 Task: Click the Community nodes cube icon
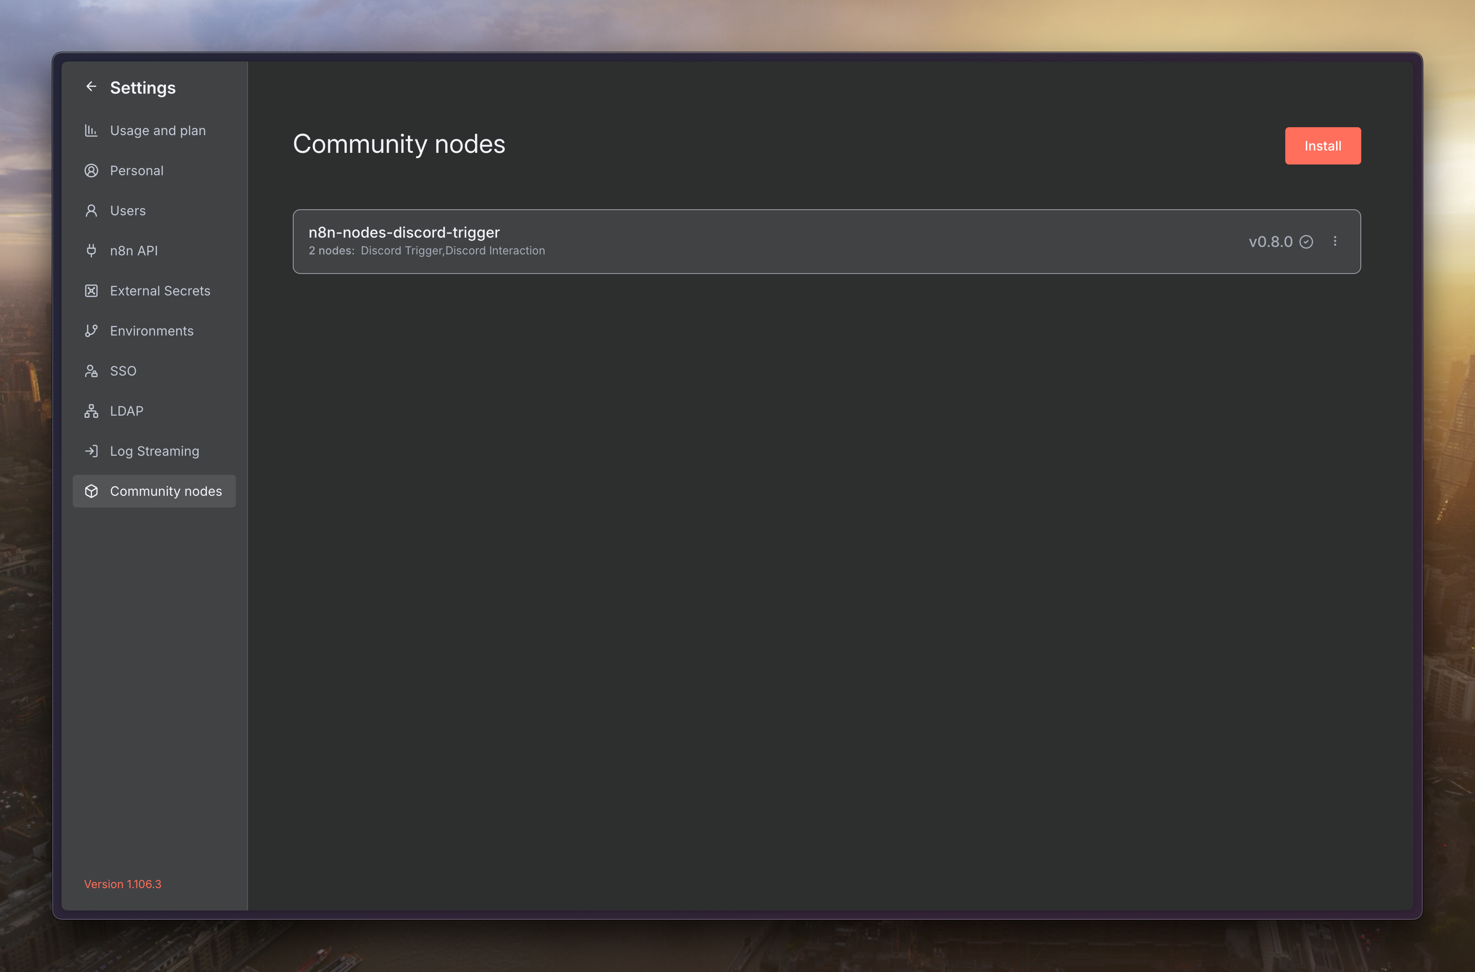pyautogui.click(x=91, y=491)
